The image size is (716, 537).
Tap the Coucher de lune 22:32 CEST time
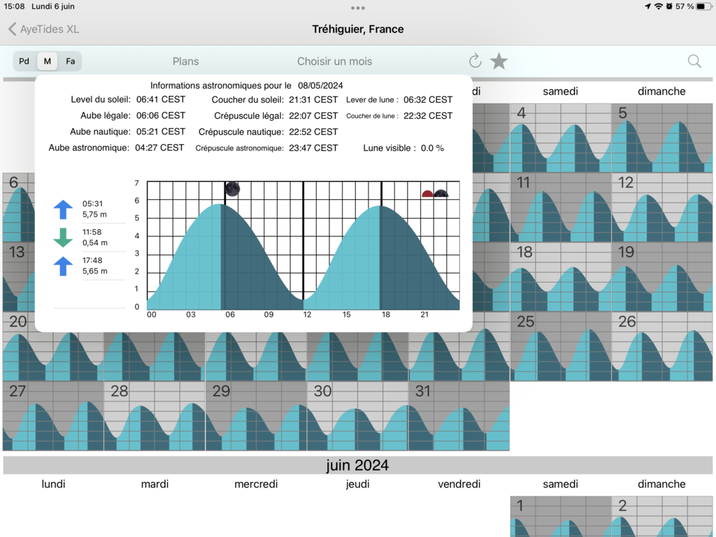pos(428,115)
